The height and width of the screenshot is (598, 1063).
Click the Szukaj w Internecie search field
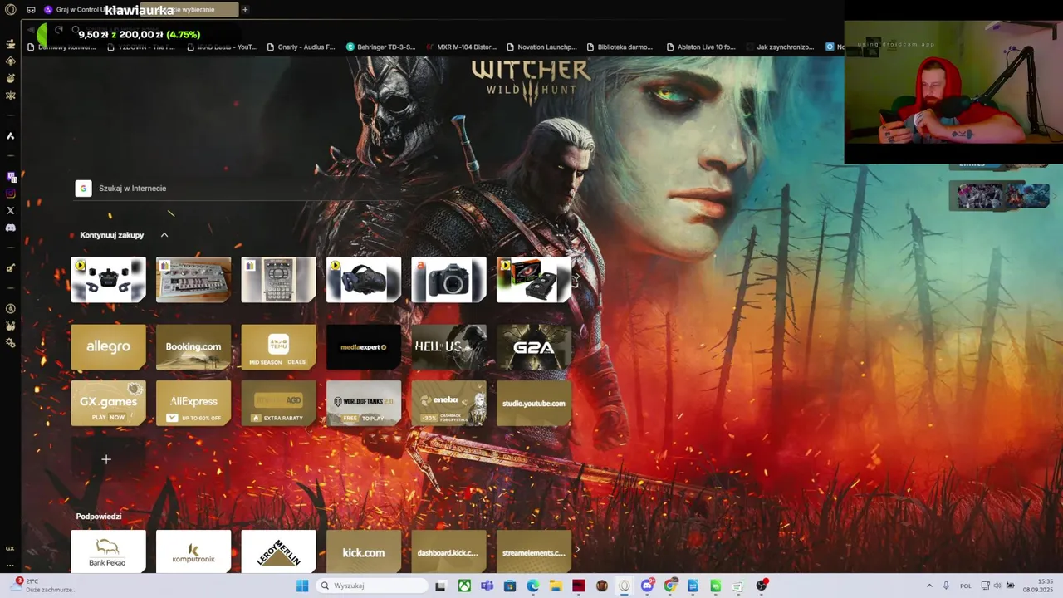pyautogui.click(x=238, y=189)
